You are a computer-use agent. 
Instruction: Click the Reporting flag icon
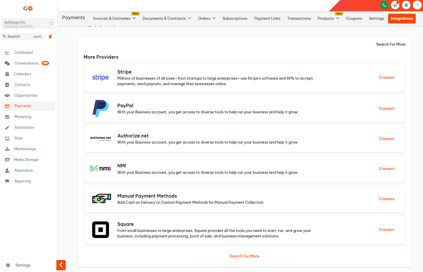(x=7, y=181)
